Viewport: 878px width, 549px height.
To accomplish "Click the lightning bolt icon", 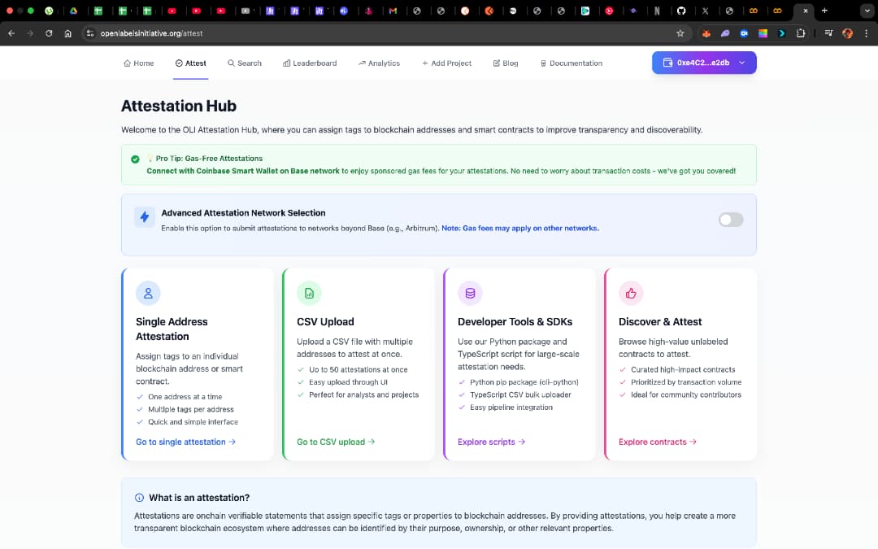I will [145, 217].
